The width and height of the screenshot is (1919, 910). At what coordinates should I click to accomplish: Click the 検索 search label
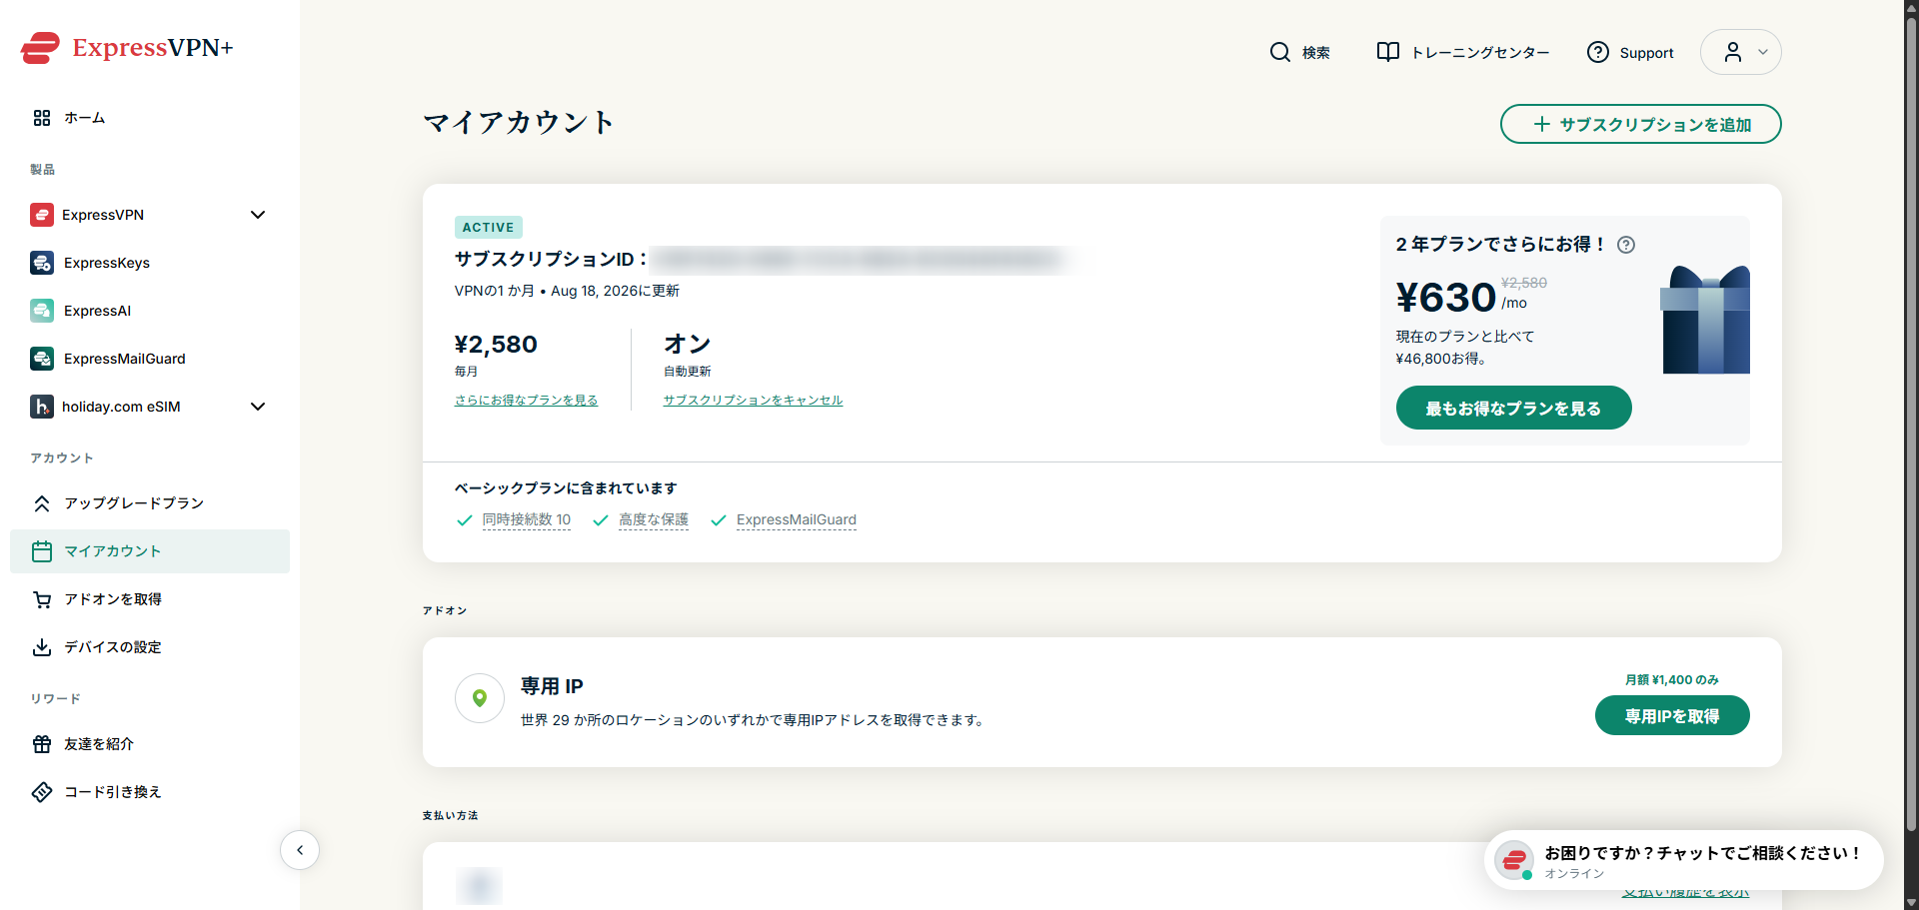pyautogui.click(x=1315, y=53)
